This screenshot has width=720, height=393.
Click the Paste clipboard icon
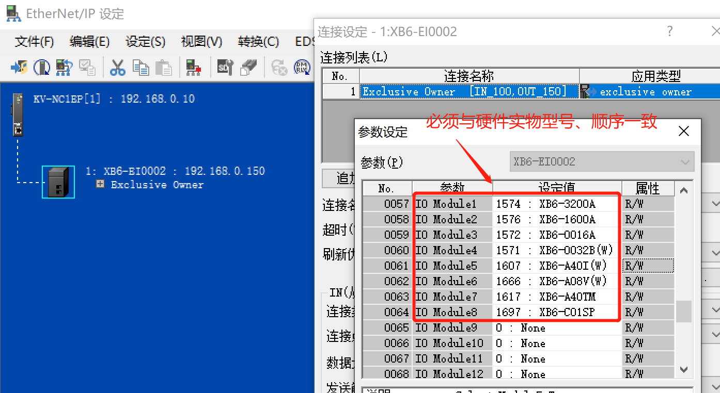click(163, 68)
